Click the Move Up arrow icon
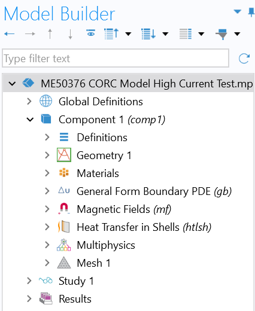Screen dimensions: 255x311 point(50,34)
